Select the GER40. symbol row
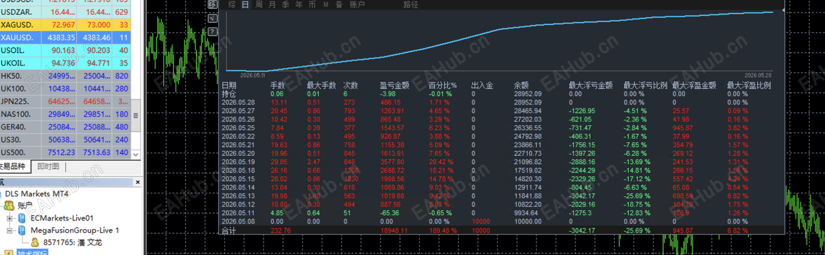Screen dimensions: 825x255 (65, 126)
